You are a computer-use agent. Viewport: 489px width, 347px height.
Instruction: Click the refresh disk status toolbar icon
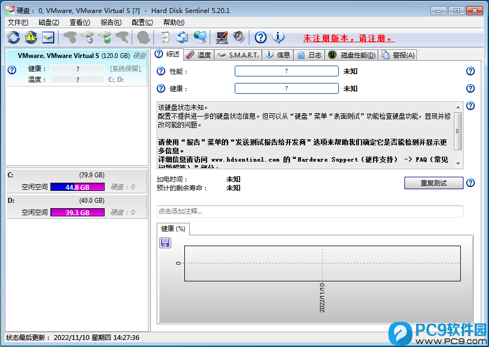tap(14, 37)
